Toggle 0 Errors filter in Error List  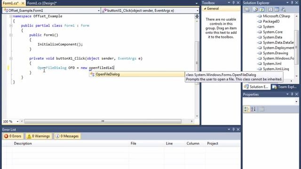point(13,136)
